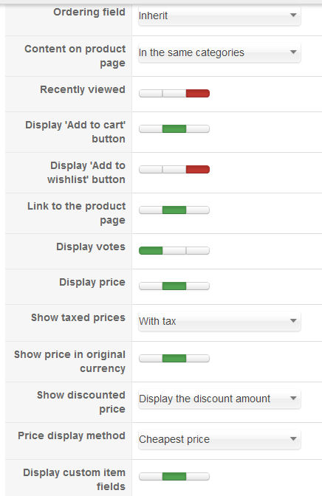
Task: Toggle Link to the product page switch
Action: point(174,210)
